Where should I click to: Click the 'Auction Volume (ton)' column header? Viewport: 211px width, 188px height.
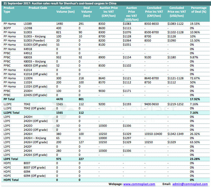point(65,10)
